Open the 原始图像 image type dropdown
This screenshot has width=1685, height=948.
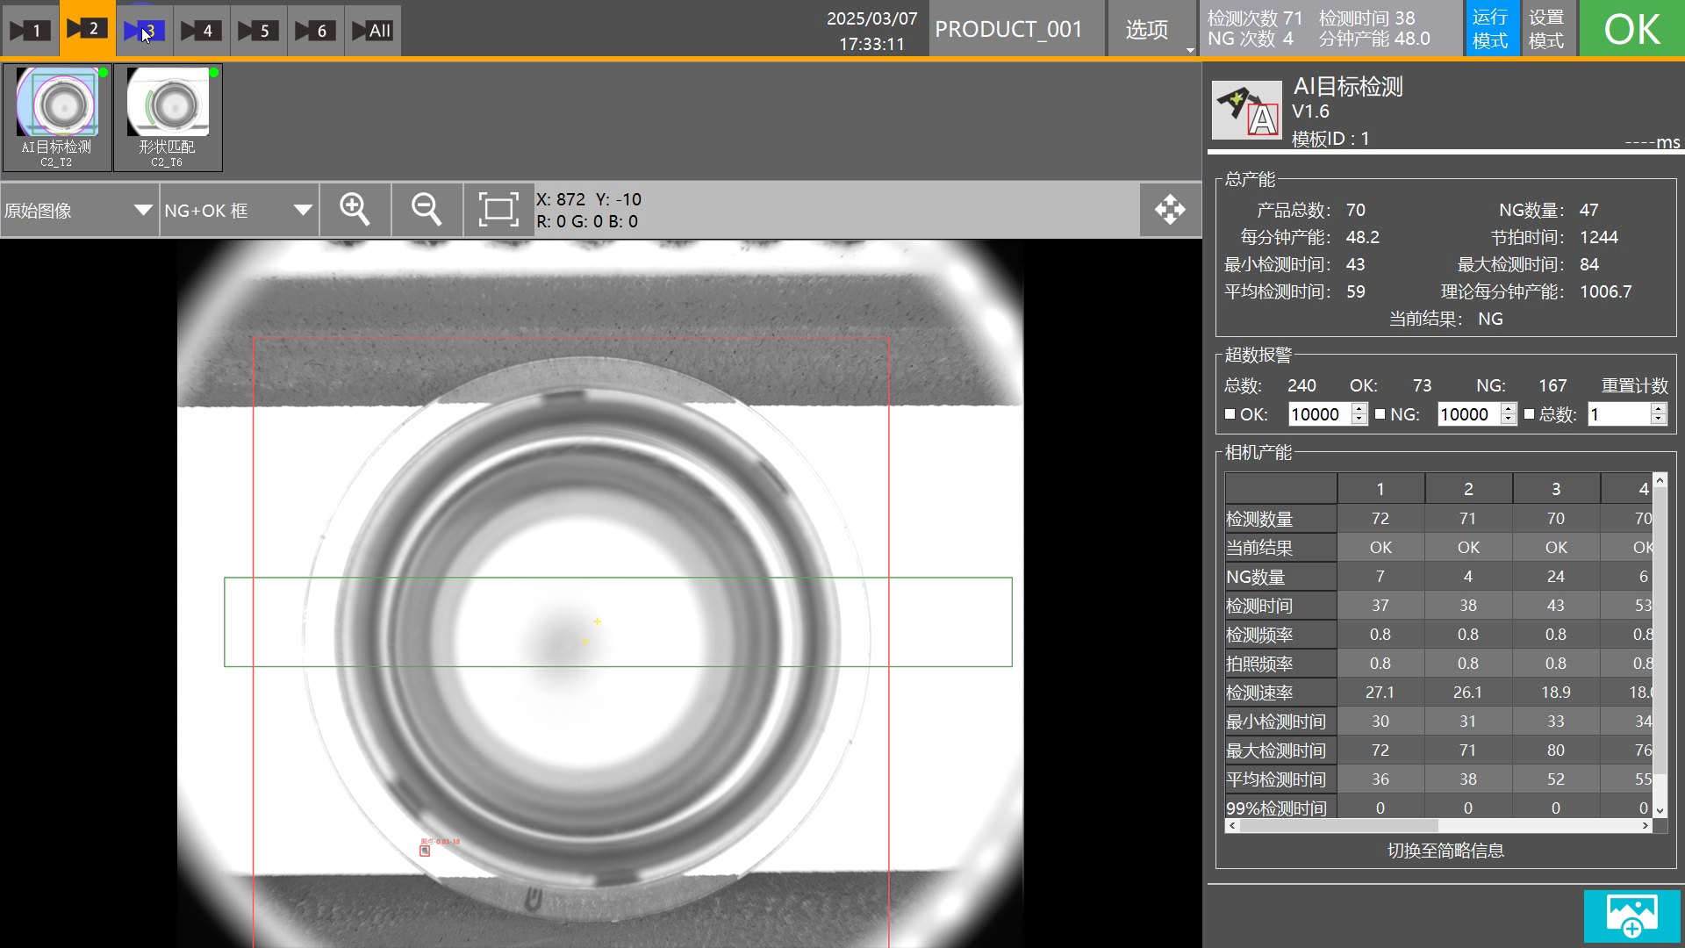pos(79,211)
